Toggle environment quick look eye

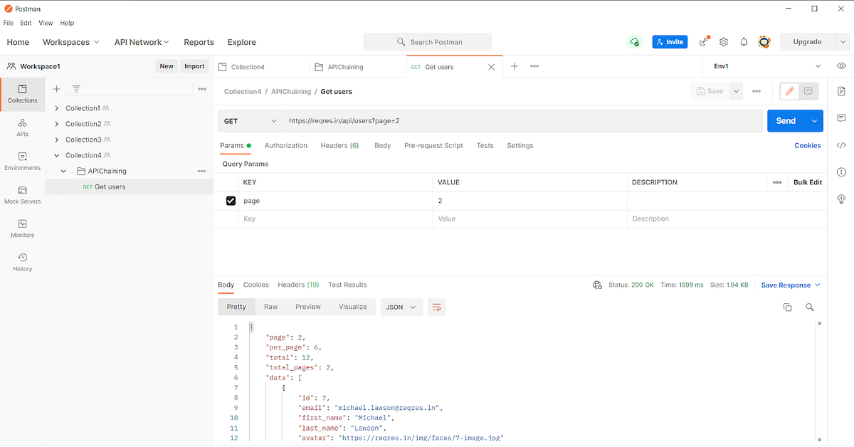(x=841, y=65)
